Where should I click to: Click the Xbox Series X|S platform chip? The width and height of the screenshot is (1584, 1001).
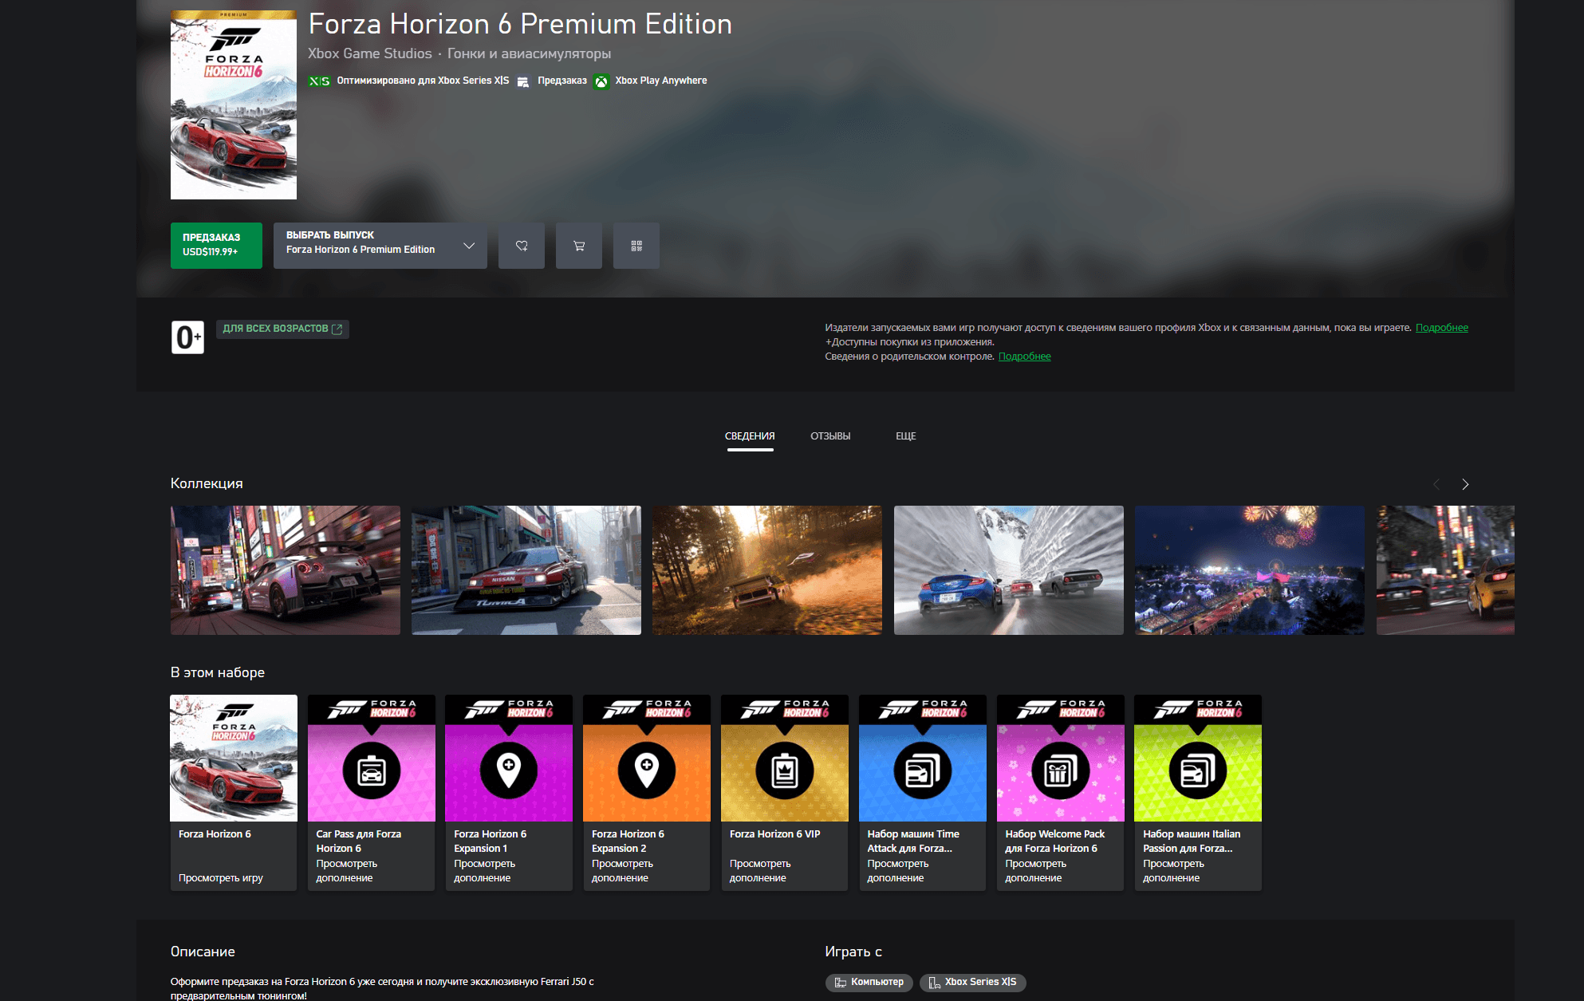click(x=972, y=983)
